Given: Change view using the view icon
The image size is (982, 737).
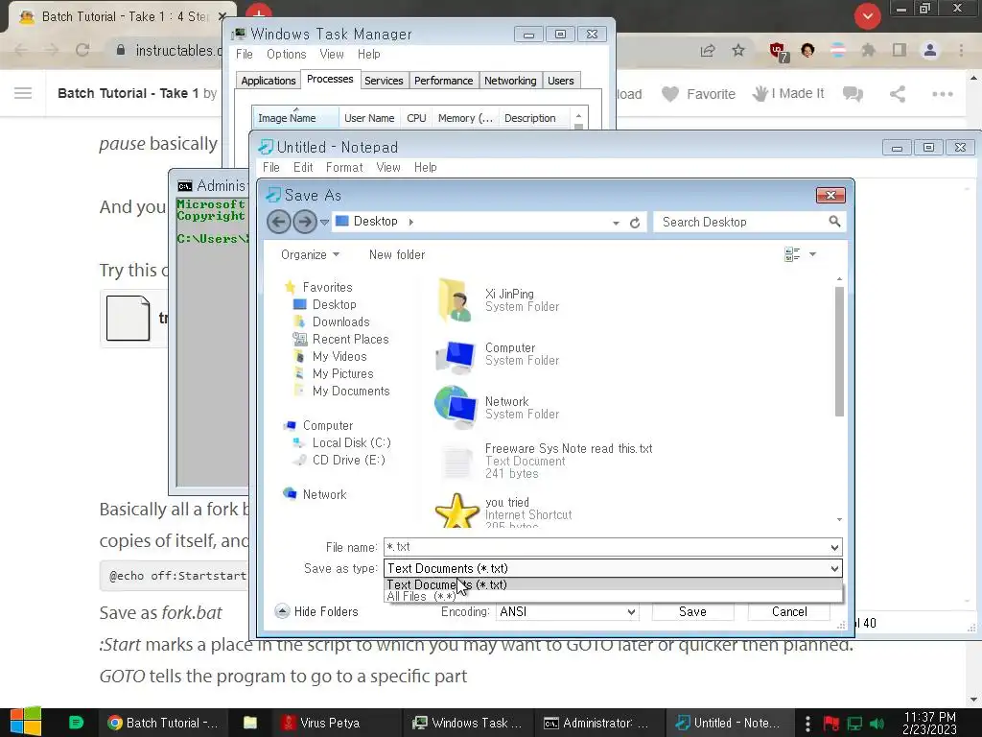Looking at the screenshot, I should [792, 253].
